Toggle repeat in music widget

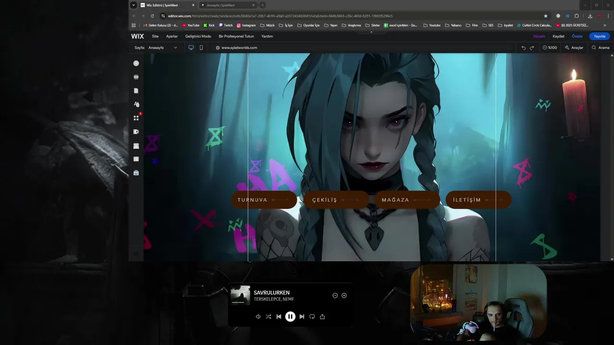coord(312,316)
